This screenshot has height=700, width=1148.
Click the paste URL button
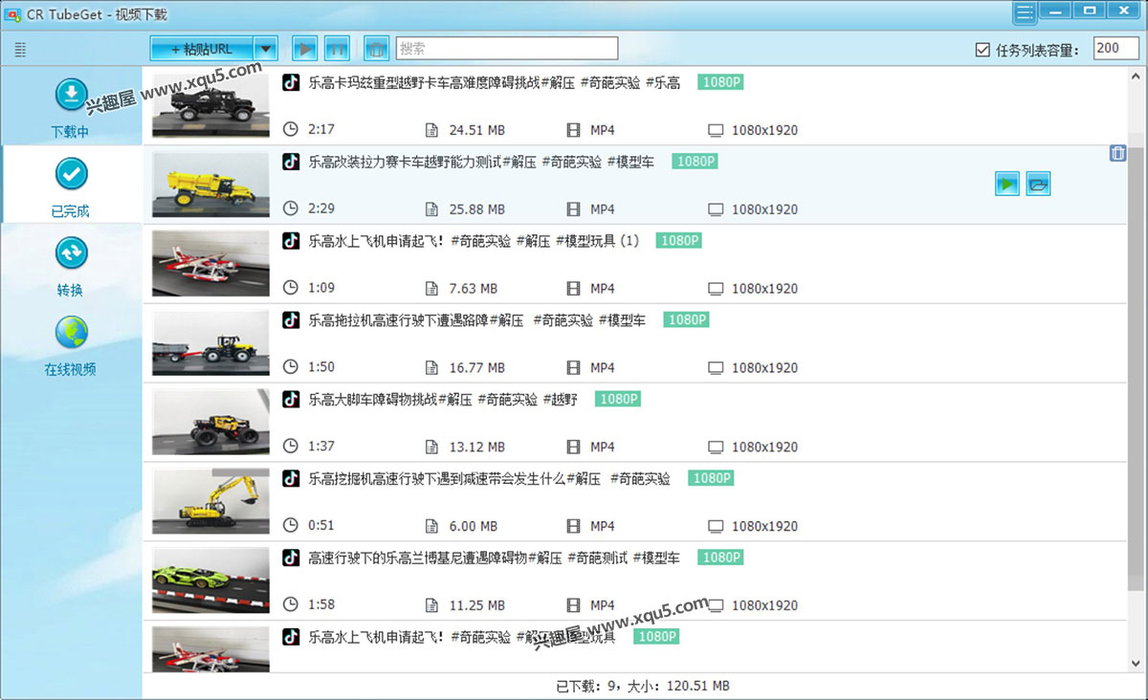tap(202, 48)
